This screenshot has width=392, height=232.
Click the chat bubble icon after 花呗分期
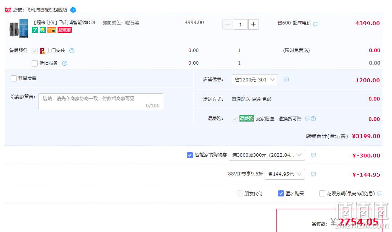point(380,193)
